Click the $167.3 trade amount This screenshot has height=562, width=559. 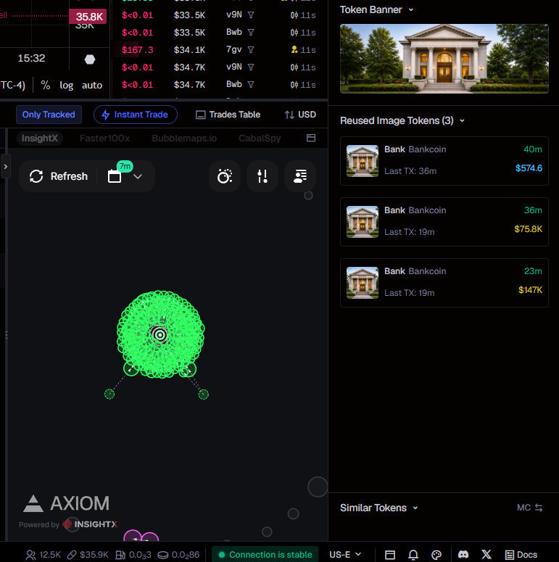click(x=137, y=50)
